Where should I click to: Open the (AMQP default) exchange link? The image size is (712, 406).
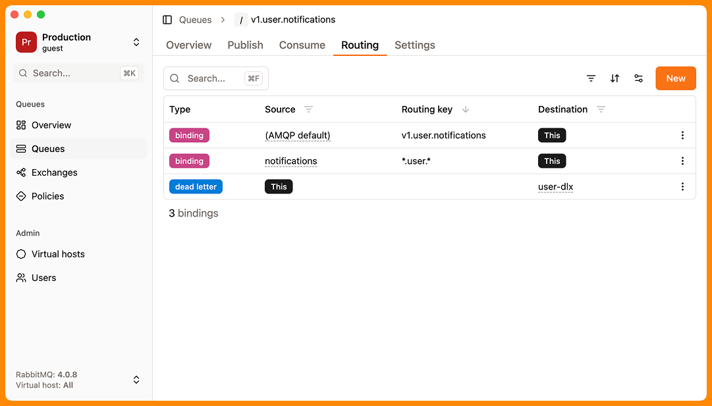pyautogui.click(x=298, y=135)
